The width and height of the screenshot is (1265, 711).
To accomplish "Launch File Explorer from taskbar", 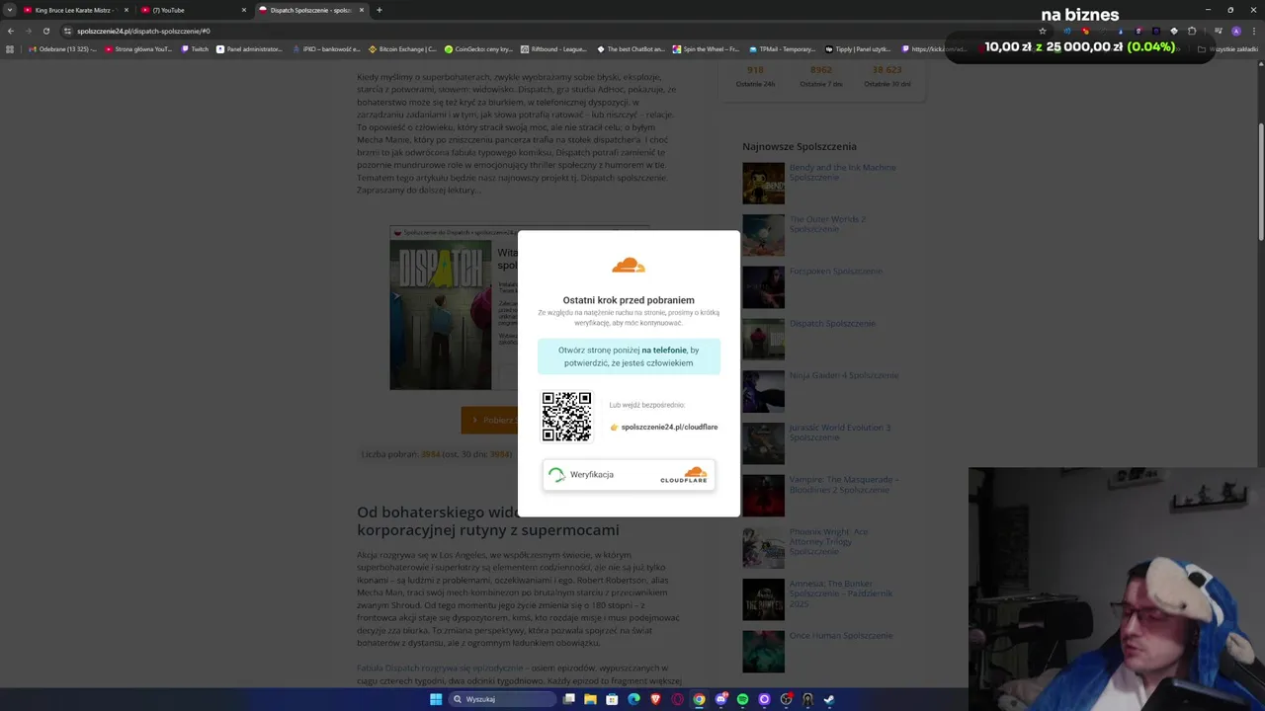I will (x=590, y=699).
